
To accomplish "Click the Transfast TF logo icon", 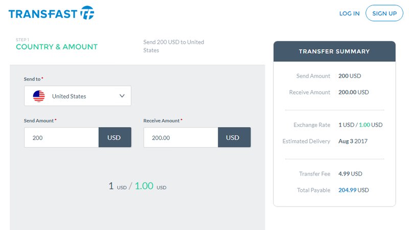I will (x=87, y=13).
